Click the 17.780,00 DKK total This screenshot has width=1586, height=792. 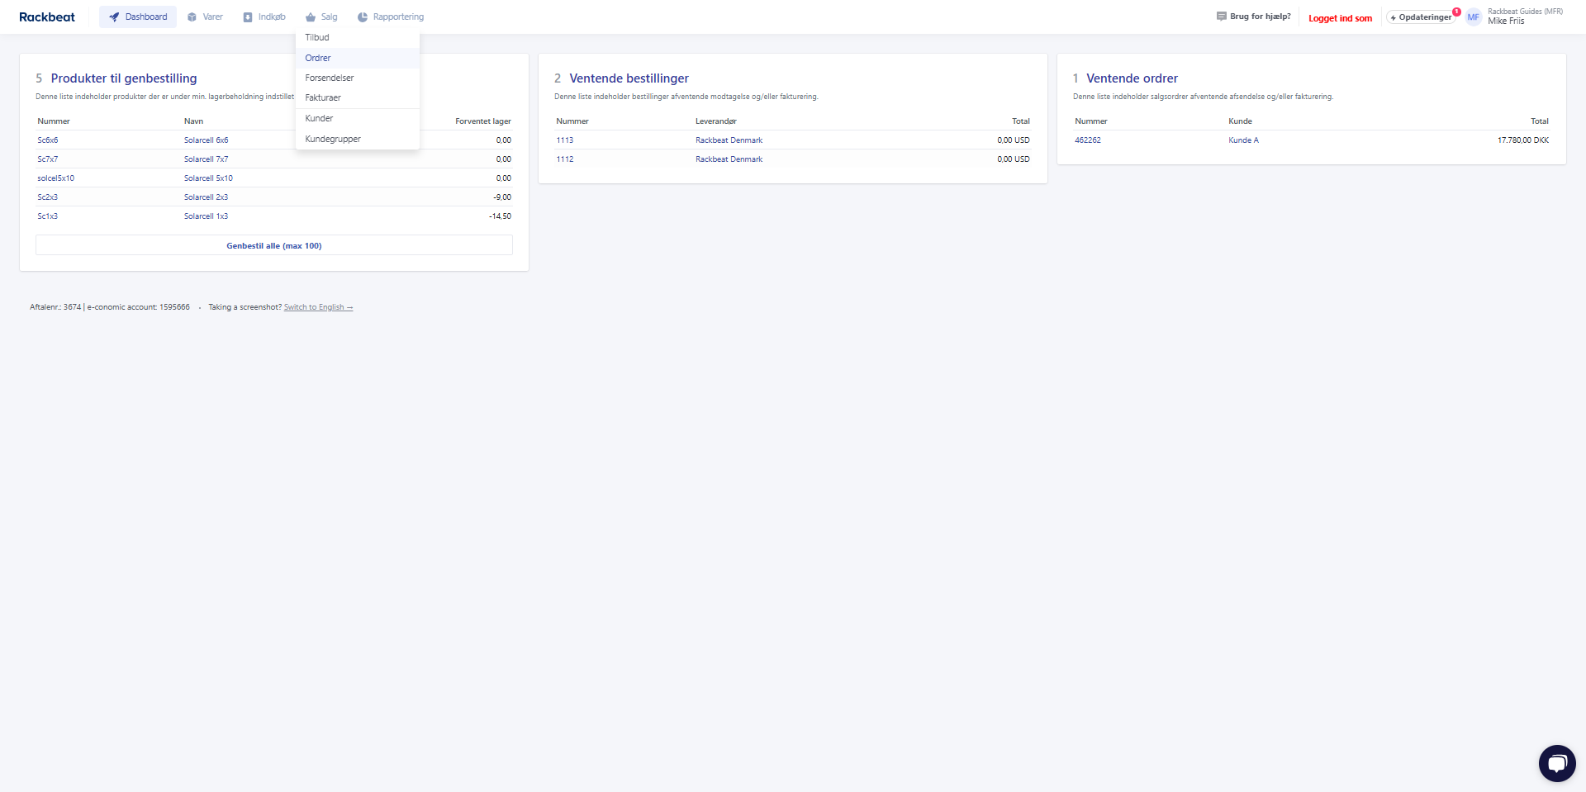1523,140
